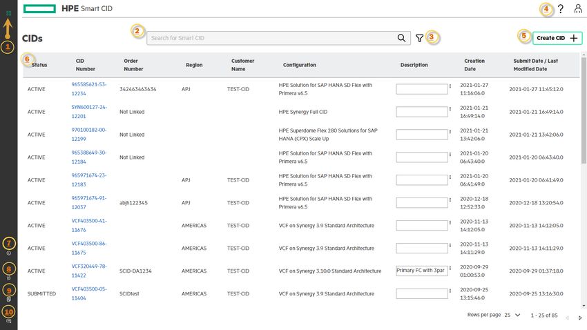
Task: Click the info icon in left sidebar
Action: point(8,253)
